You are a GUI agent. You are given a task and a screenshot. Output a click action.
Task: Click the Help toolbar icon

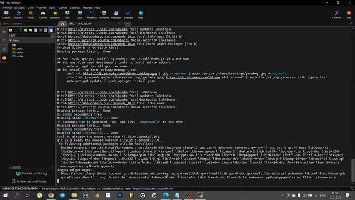[x=140, y=15]
